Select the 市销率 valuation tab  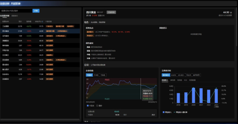103,75
